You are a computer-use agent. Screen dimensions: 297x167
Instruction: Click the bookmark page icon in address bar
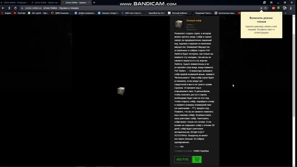click(x=266, y=8)
